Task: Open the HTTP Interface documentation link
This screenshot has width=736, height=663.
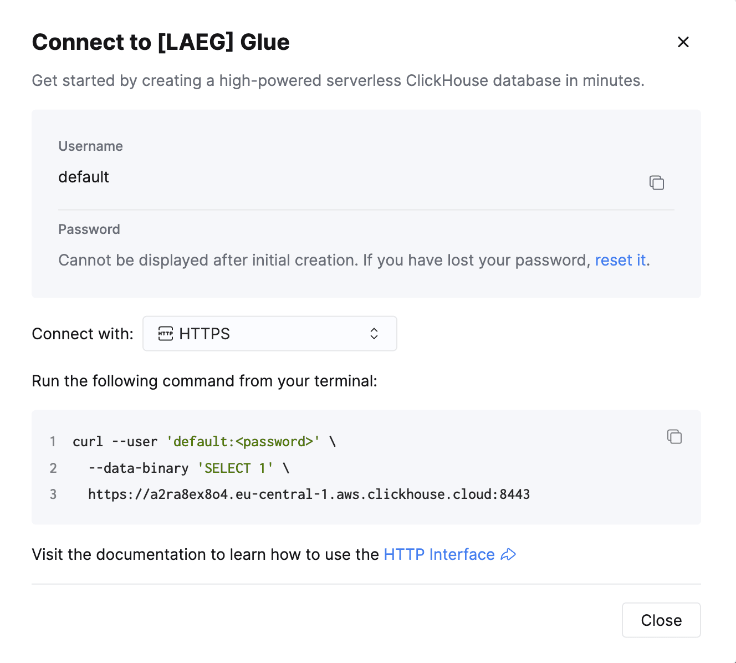Action: pyautogui.click(x=439, y=554)
